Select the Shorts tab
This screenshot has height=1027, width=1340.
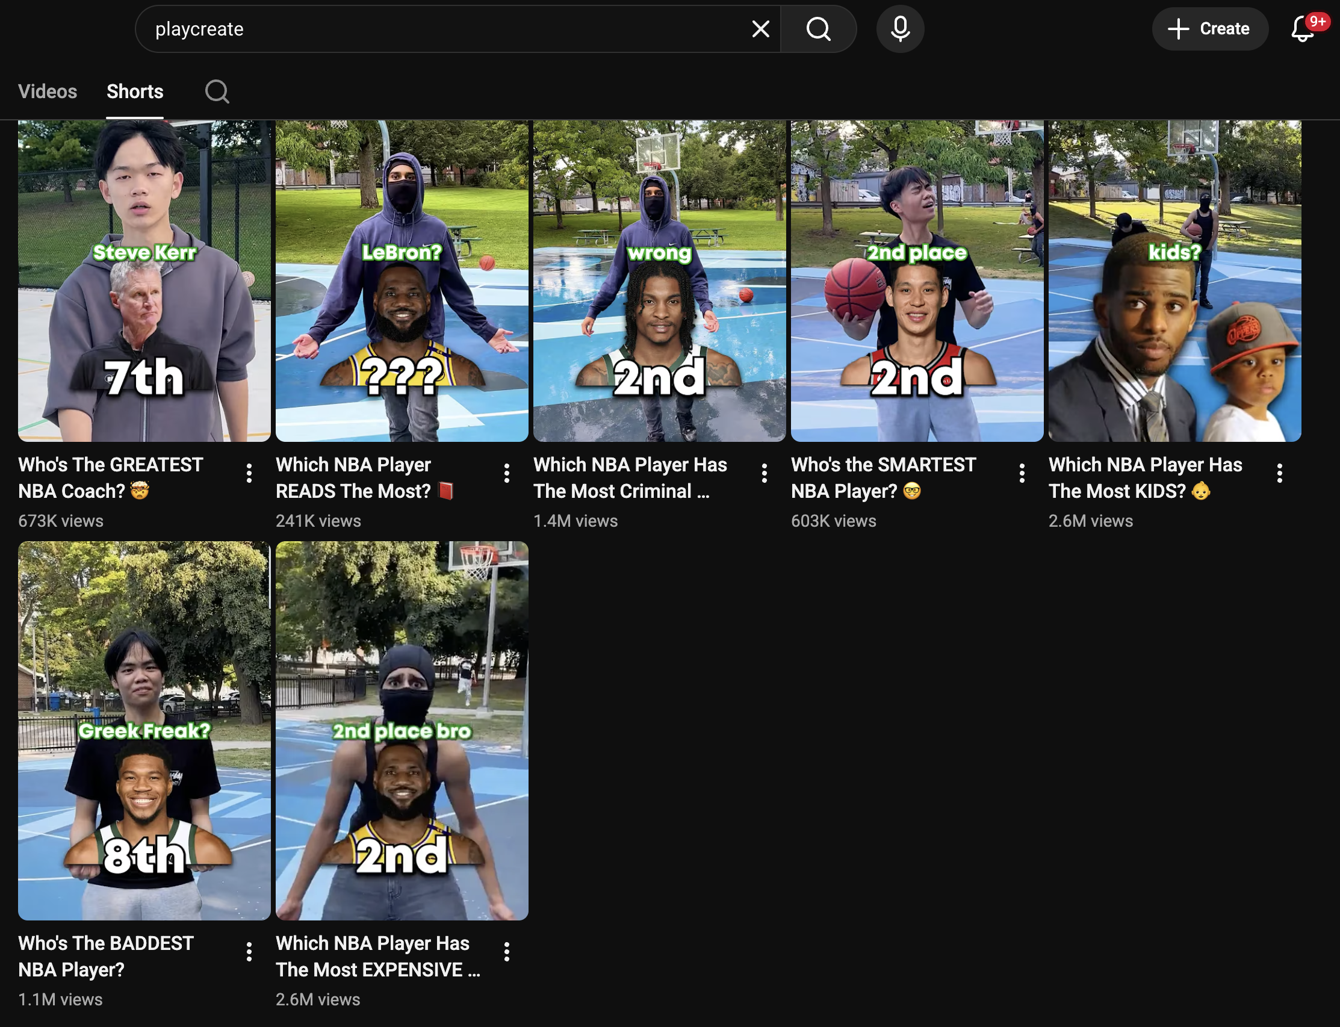point(135,92)
